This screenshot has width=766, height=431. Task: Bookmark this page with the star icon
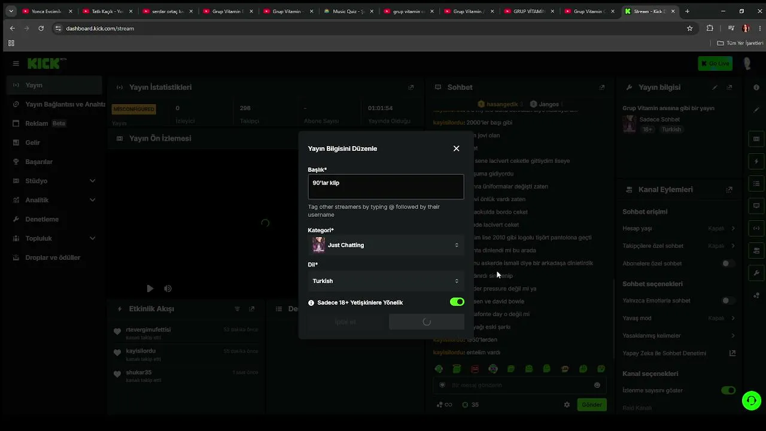(689, 28)
